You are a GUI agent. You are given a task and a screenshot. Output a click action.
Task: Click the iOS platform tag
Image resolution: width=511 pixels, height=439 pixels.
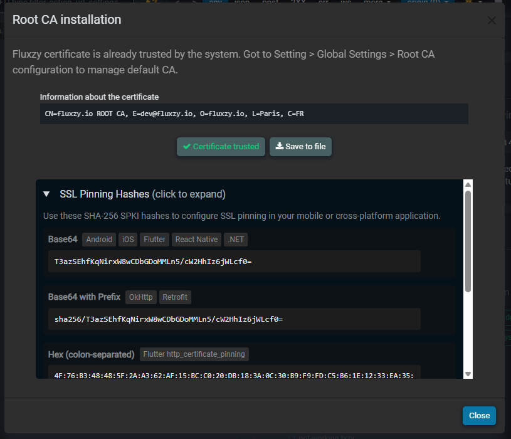click(x=128, y=240)
